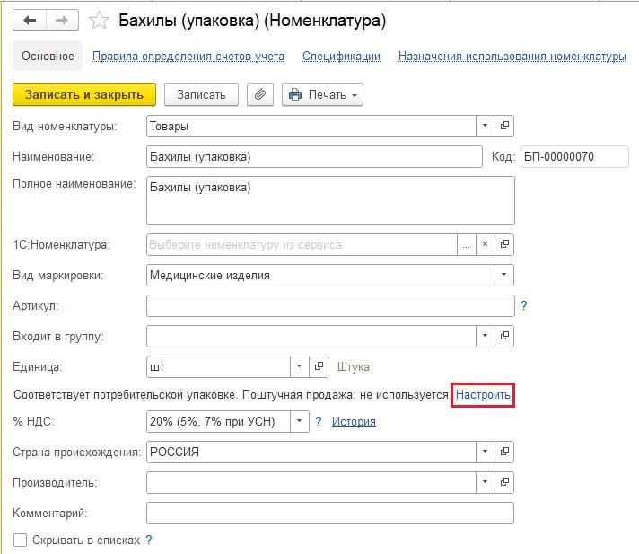Open the Печать dropdown menu
The image size is (639, 554).
click(x=322, y=94)
